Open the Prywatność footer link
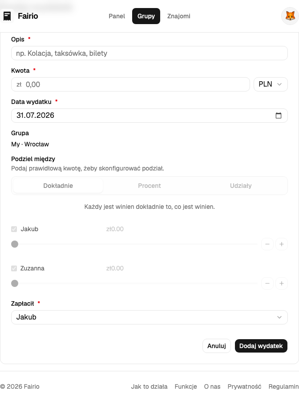This screenshot has height=407, width=299. pos(244,387)
